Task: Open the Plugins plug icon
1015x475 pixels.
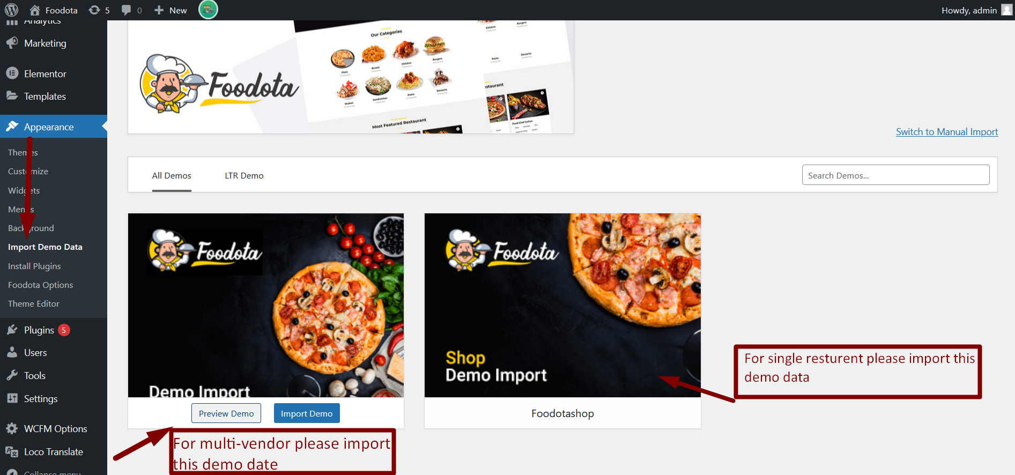Action: [x=12, y=330]
